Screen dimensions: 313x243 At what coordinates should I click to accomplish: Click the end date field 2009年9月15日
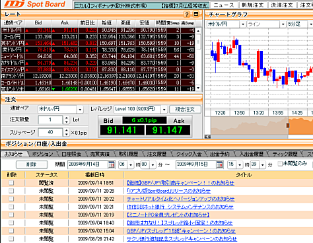195,164
